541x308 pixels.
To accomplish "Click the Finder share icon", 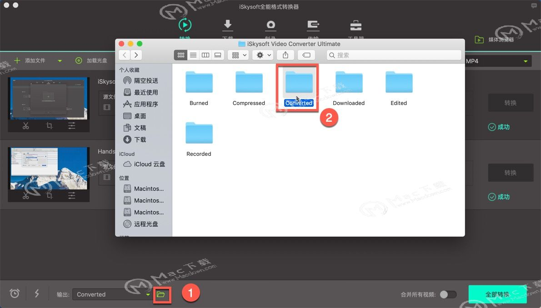I will (286, 55).
